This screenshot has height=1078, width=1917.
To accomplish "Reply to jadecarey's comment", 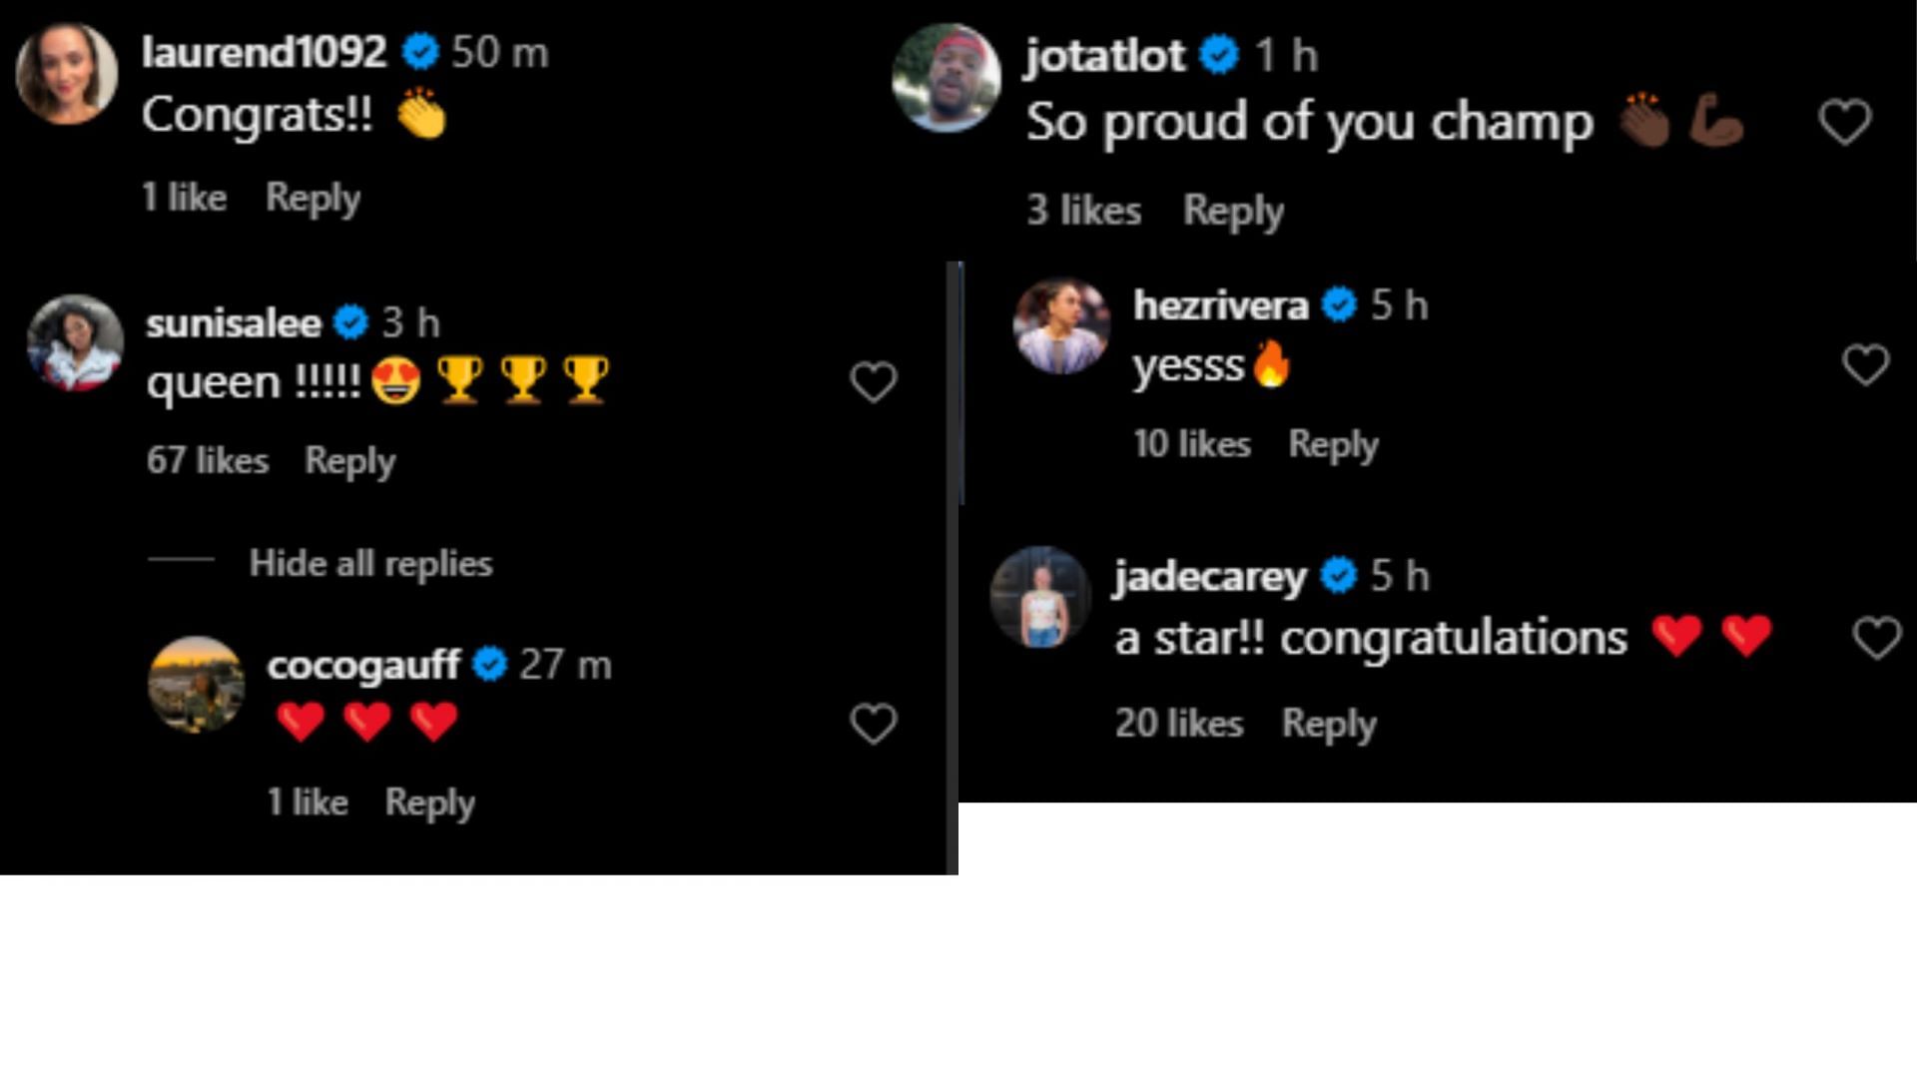I will (1328, 723).
